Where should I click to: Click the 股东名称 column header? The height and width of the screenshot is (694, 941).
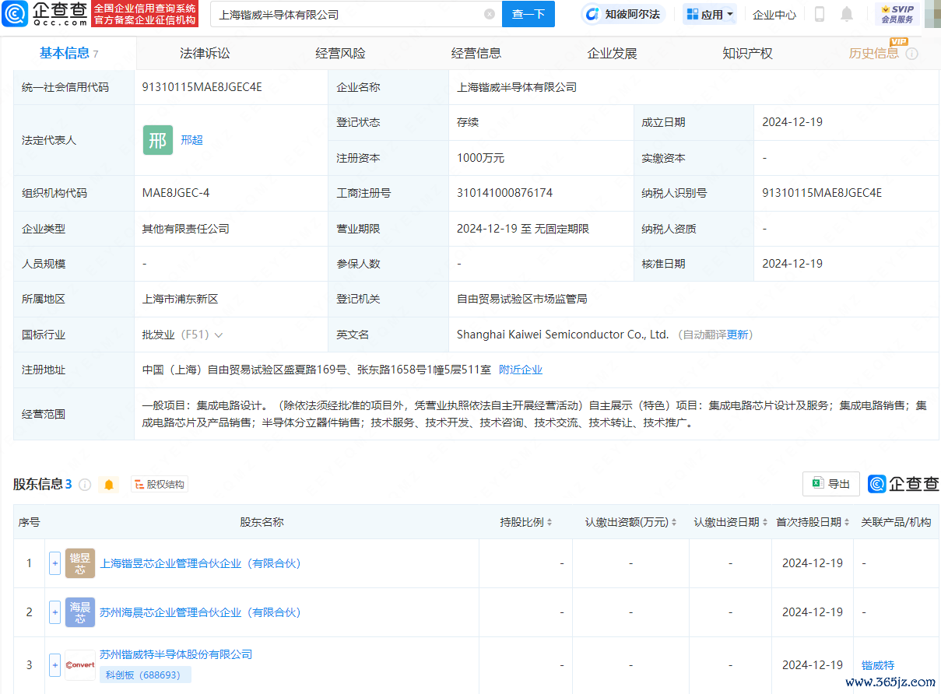click(262, 522)
